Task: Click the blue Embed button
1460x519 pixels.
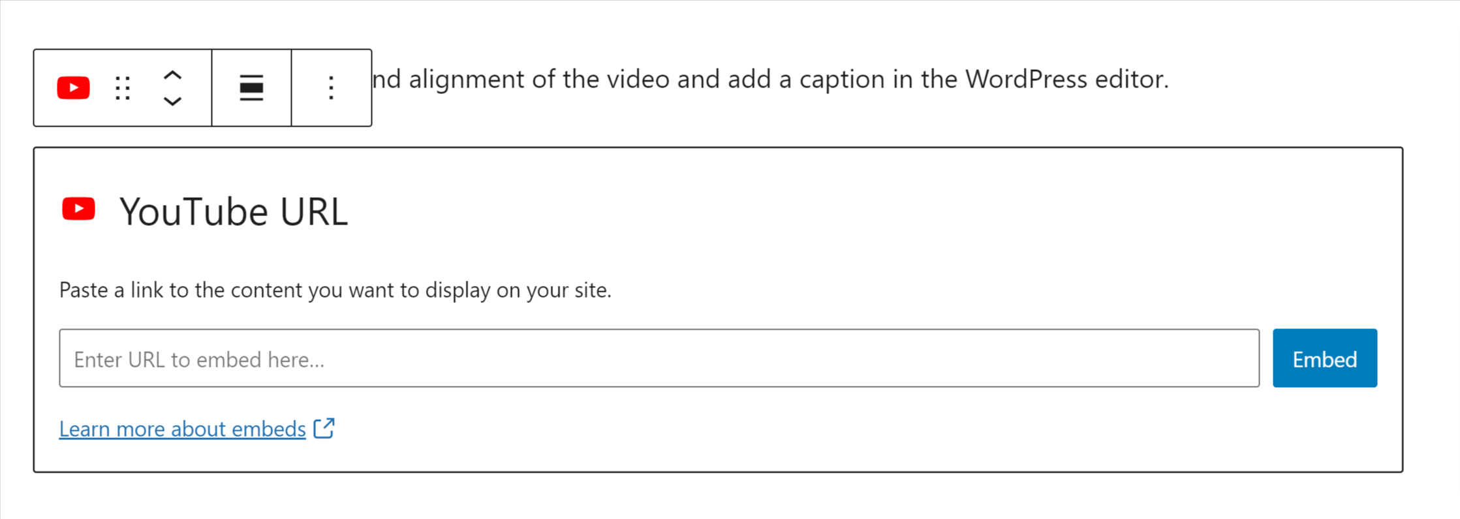Action: [1325, 358]
